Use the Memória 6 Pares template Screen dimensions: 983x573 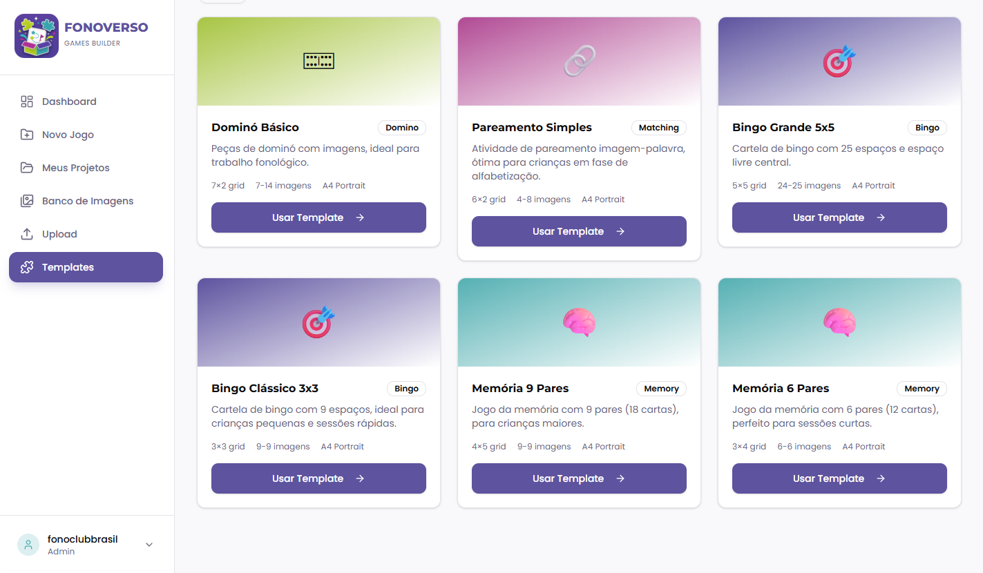click(839, 478)
